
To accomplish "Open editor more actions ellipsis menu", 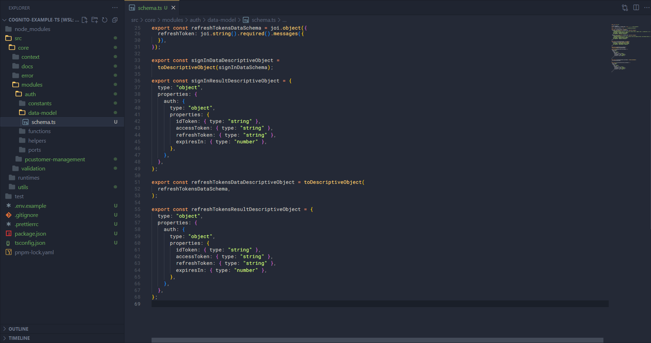I will tap(646, 8).
